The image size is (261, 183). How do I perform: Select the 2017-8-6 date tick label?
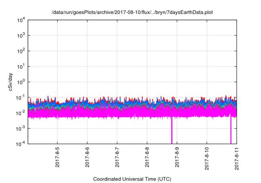[87, 157]
